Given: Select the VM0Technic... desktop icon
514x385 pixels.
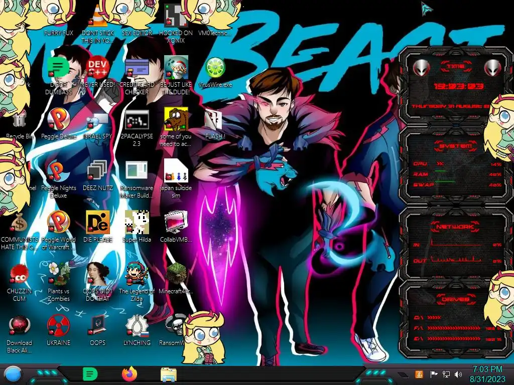Looking at the screenshot, I should coord(215,33).
